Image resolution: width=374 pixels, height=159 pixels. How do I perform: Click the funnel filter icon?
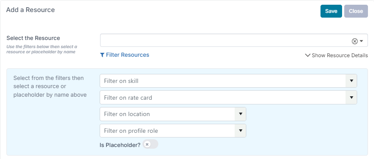[x=102, y=55]
